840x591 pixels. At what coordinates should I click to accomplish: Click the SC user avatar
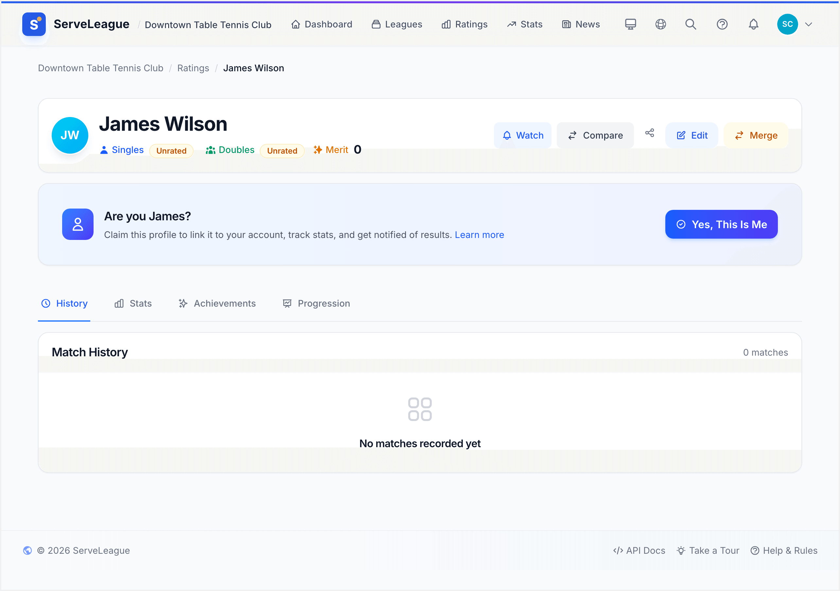pos(787,24)
